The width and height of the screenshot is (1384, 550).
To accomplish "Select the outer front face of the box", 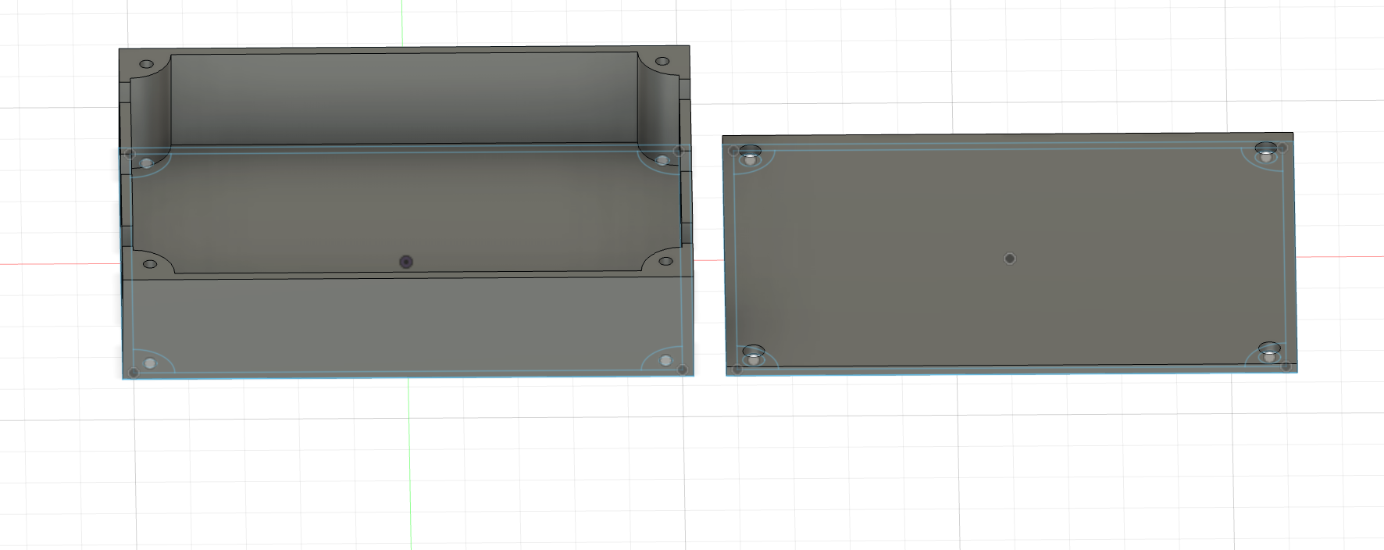I will point(408,327).
